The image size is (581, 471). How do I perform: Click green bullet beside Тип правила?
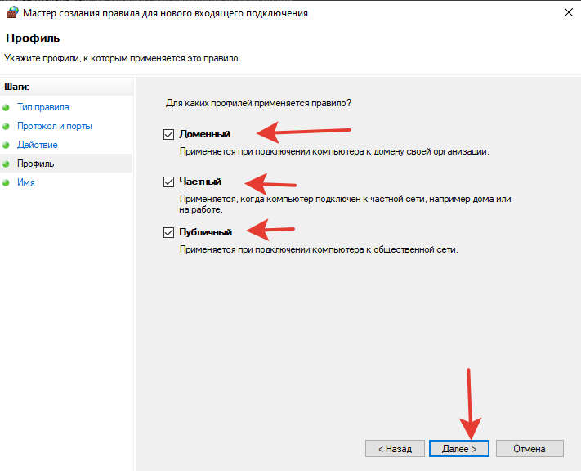[x=7, y=107]
